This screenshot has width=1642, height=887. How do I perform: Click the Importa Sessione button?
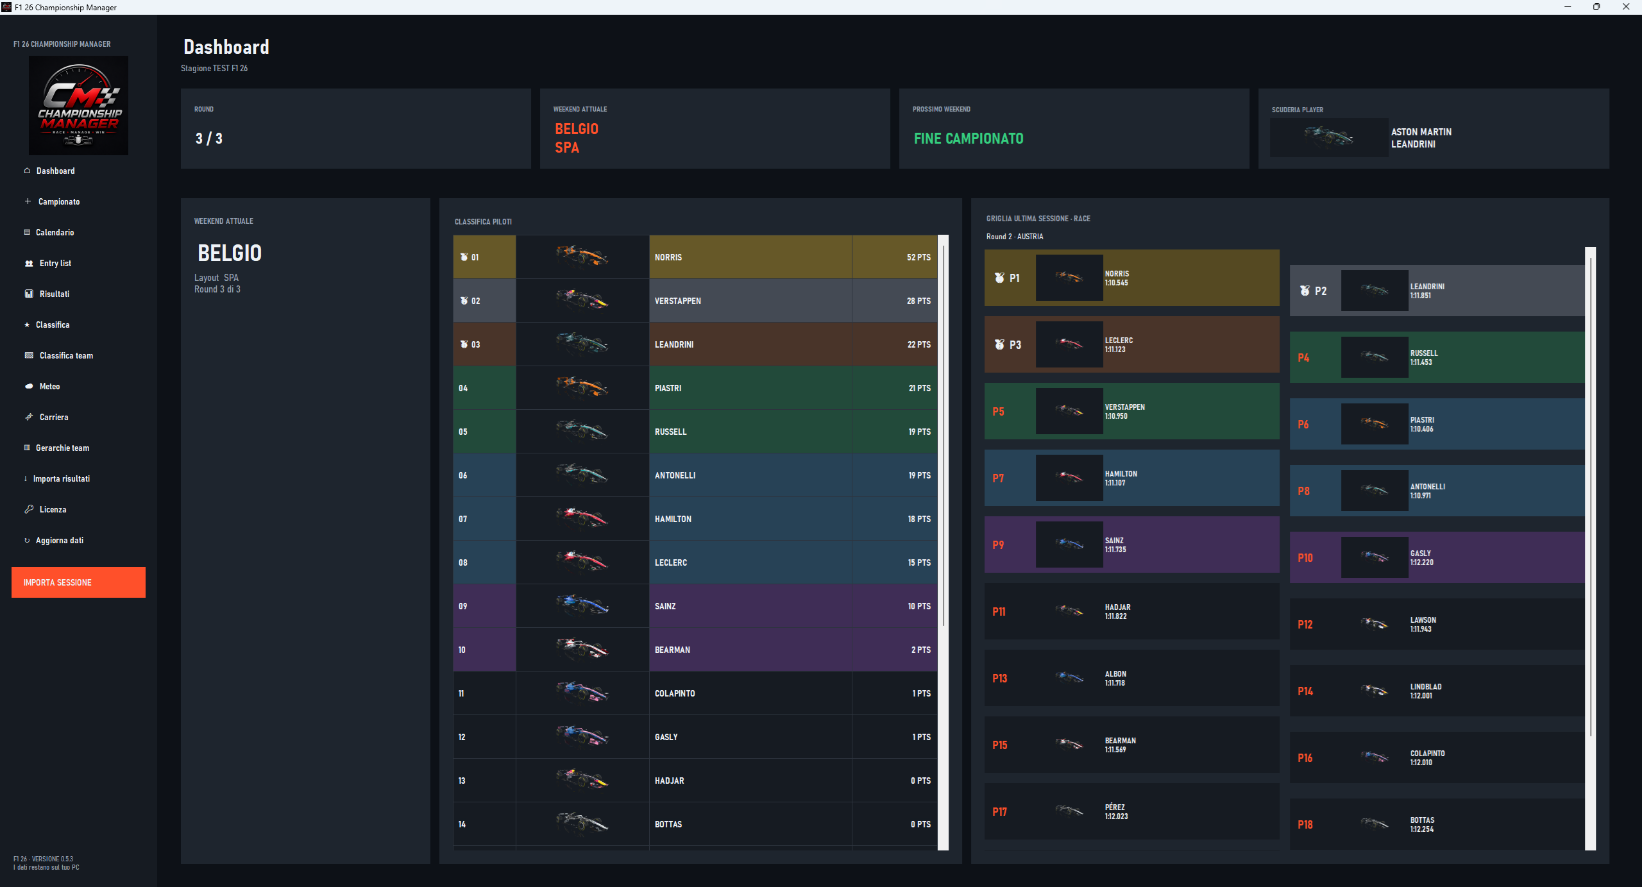(x=78, y=582)
